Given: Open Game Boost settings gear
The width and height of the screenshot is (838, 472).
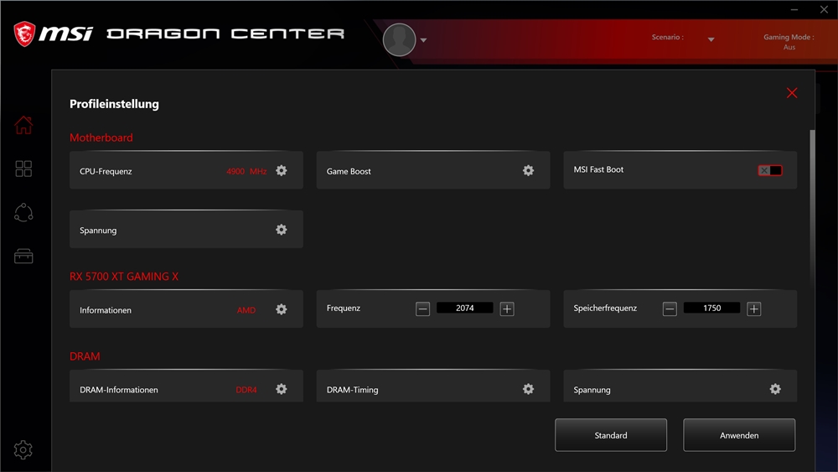Looking at the screenshot, I should click(528, 171).
